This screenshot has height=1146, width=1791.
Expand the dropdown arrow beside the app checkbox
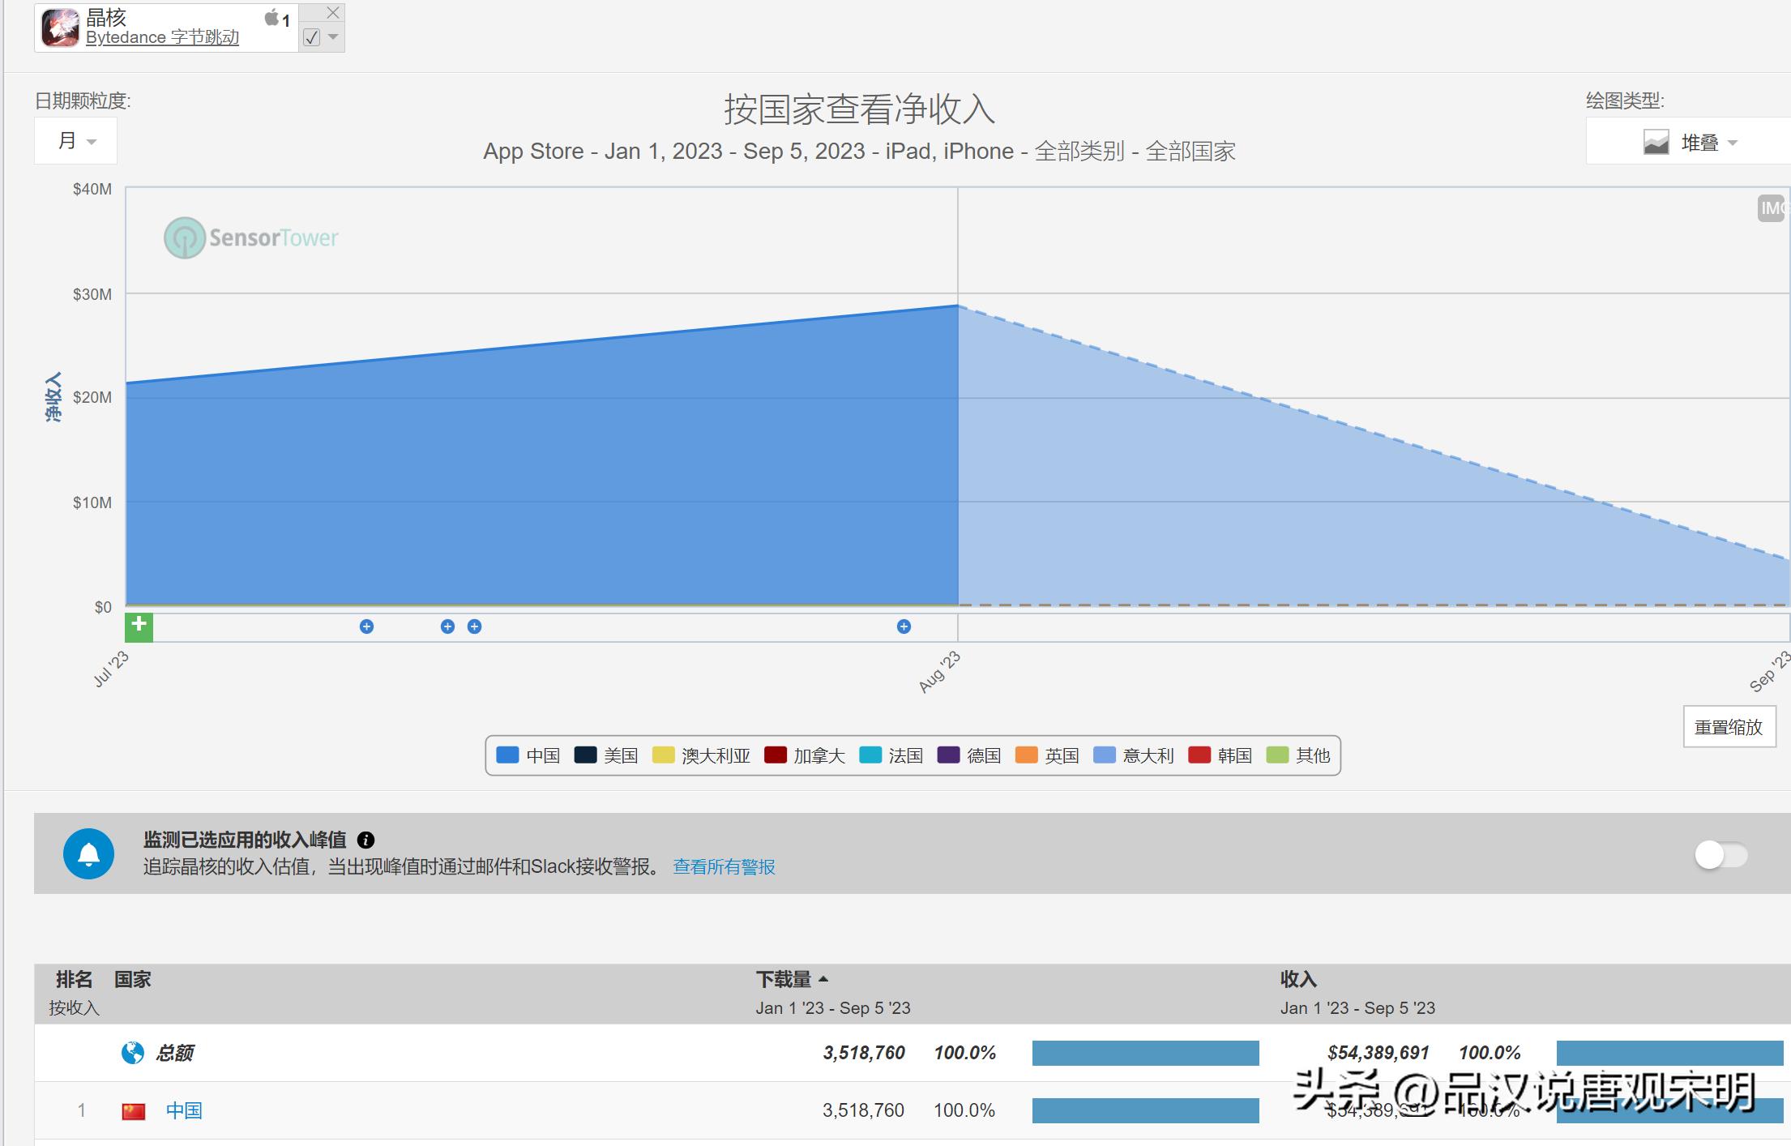(x=331, y=37)
